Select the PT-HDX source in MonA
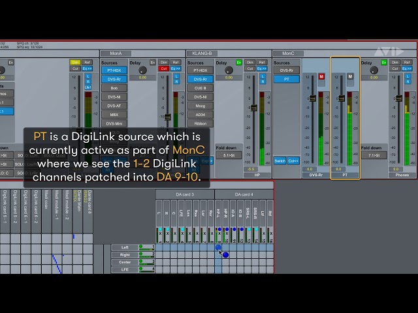Screen dimensions: 418x313 click(x=114, y=70)
